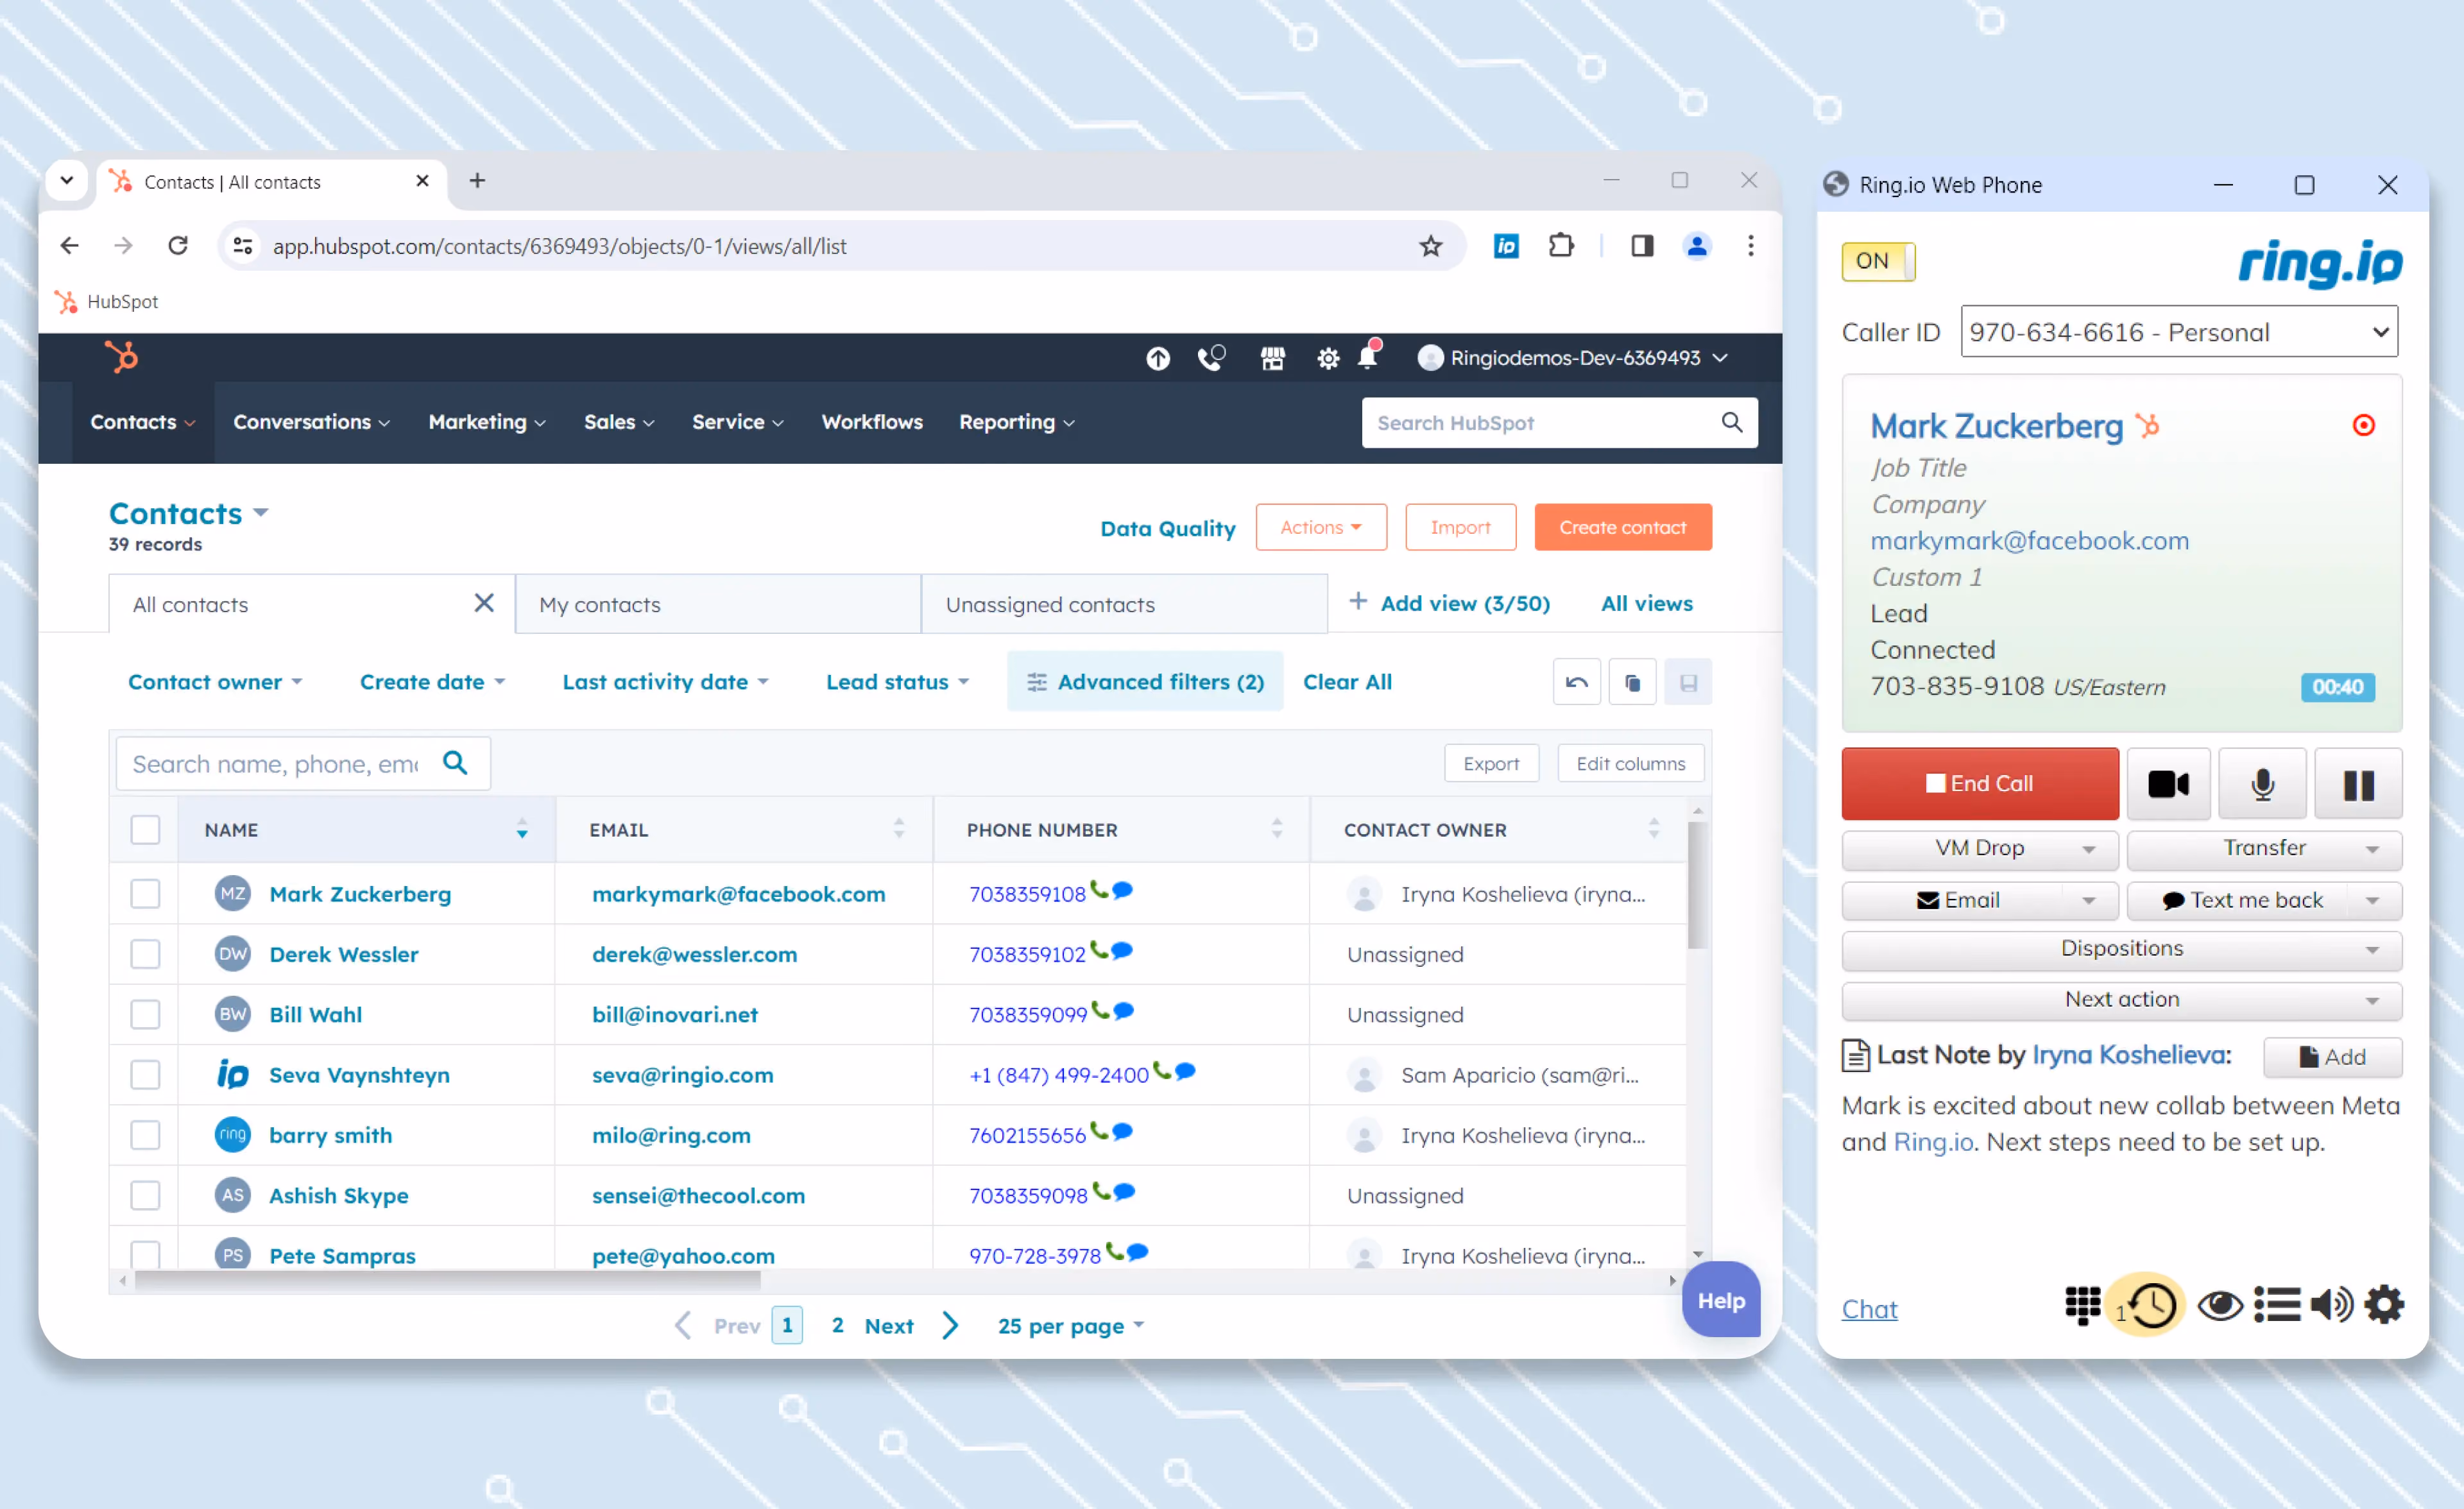This screenshot has height=1509, width=2464.
Task: Select Bill Wahl row checkbox
Action: (x=145, y=1014)
